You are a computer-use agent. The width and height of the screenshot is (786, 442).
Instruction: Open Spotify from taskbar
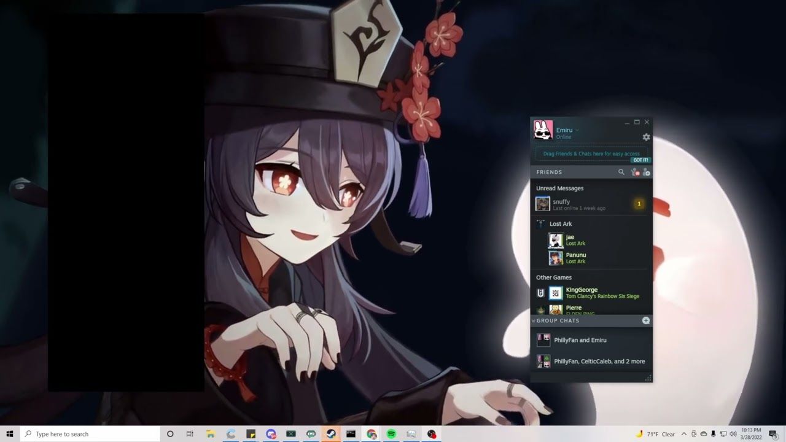pos(391,434)
